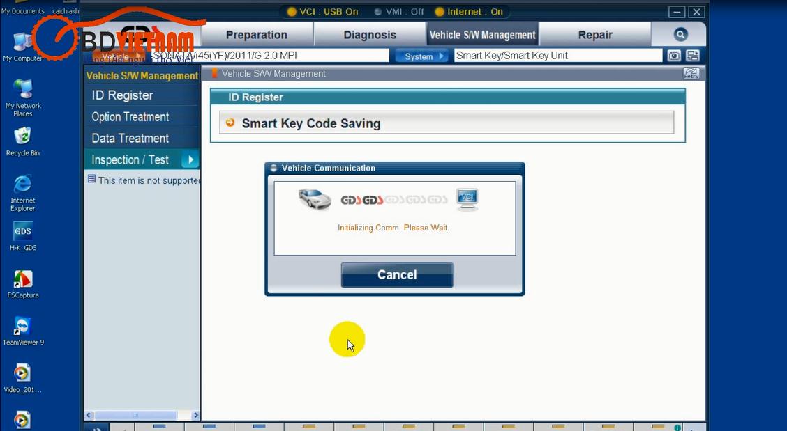Click the sidebar horizontal scrollbar left arrow
The height and width of the screenshot is (431, 787).
coord(89,416)
